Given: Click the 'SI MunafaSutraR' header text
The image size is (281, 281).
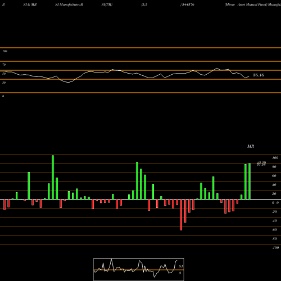Looking at the screenshot, I should tap(69, 4).
